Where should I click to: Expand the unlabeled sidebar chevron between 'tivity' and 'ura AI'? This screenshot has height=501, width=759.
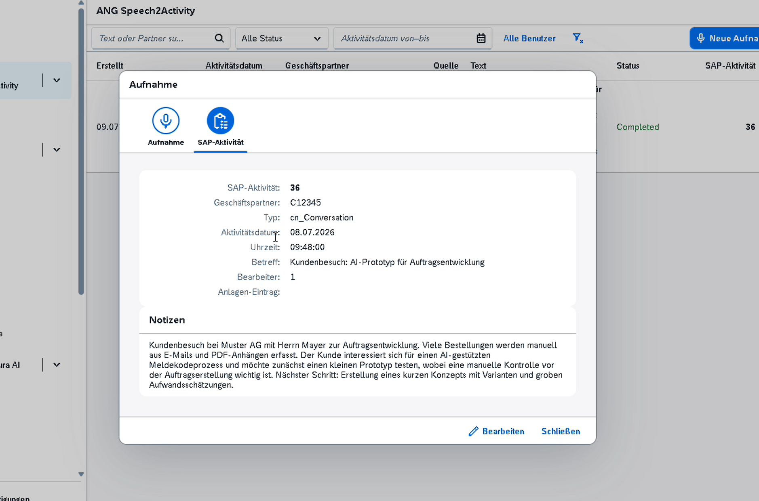tap(57, 150)
